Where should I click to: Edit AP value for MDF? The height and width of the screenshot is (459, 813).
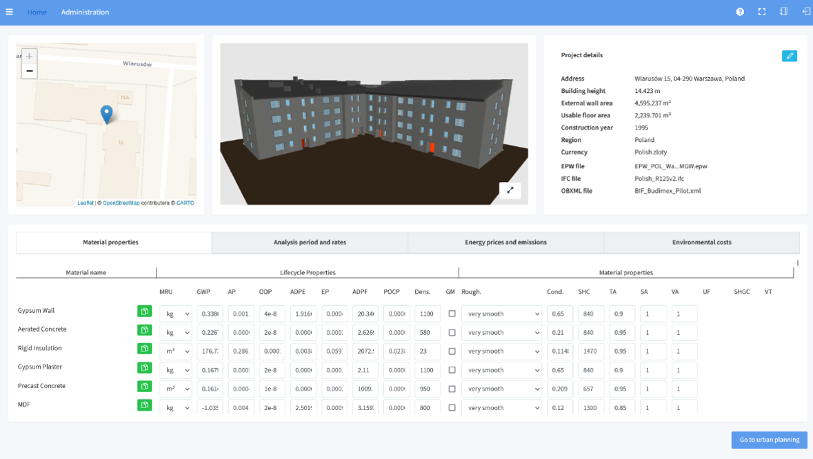point(241,408)
